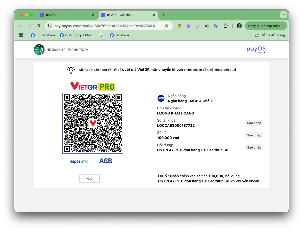This screenshot has height=231, width=303.
Task: Cancel payment with Huỷ button
Action: (89, 179)
